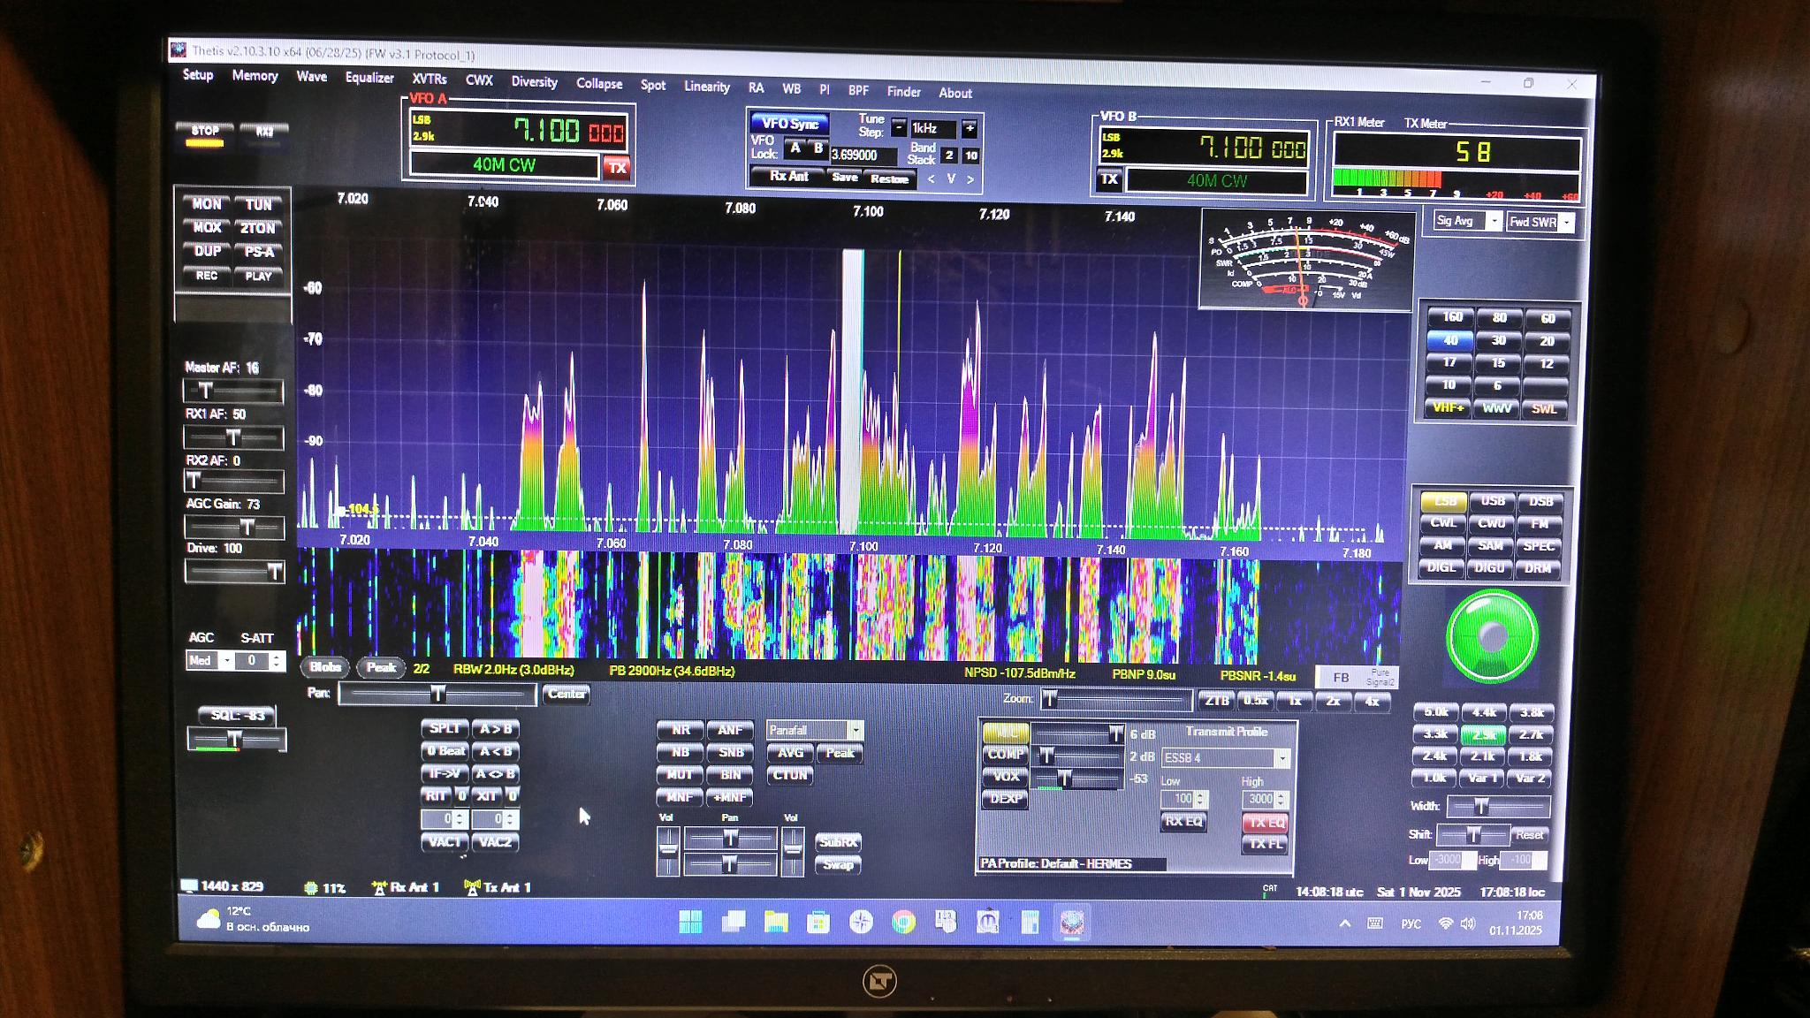
Task: Toggle the NR noise reduction button
Action: pos(680,730)
